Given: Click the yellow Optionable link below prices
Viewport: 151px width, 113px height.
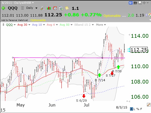Looking at the screenshot, I should pyautogui.click(x=38, y=20).
